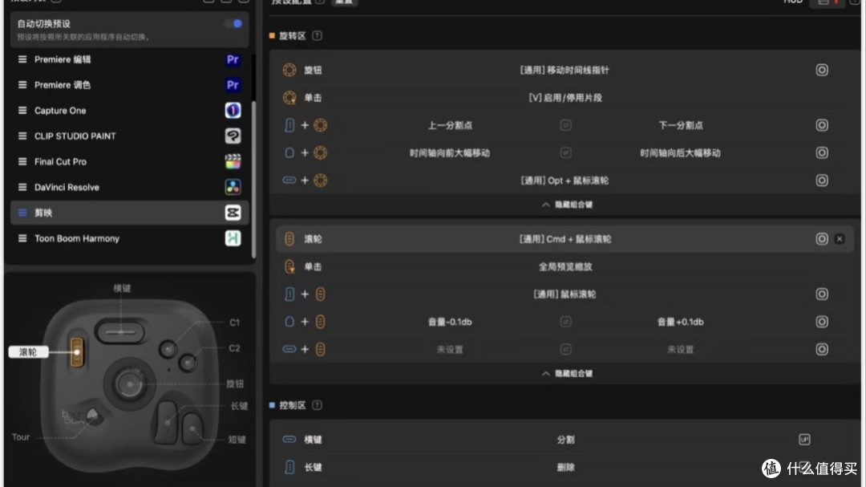Click the help icon beside 旋转区

pyautogui.click(x=317, y=36)
